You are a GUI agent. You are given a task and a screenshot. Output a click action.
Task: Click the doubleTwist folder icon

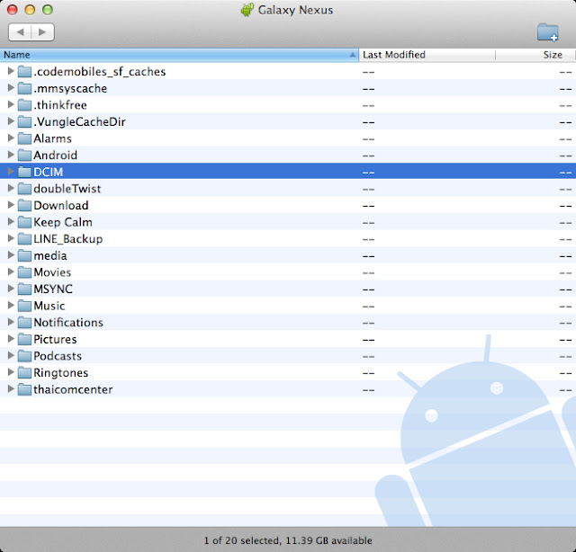coord(24,189)
